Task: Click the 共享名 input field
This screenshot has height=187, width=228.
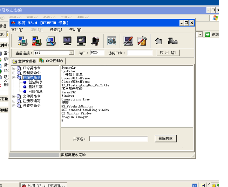Action: [119, 139]
